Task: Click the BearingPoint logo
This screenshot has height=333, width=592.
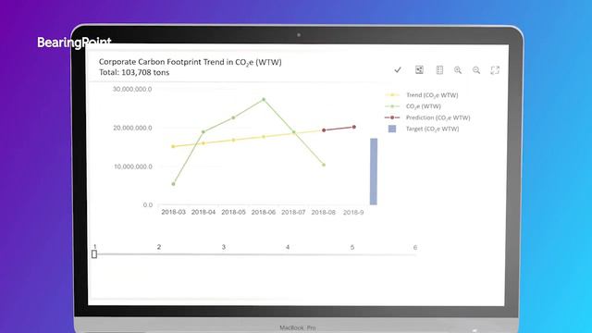Action: coord(74,43)
